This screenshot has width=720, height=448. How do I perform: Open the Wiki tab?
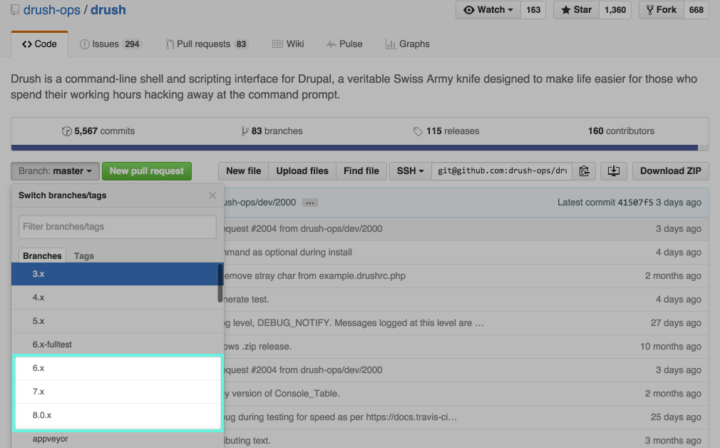(288, 44)
